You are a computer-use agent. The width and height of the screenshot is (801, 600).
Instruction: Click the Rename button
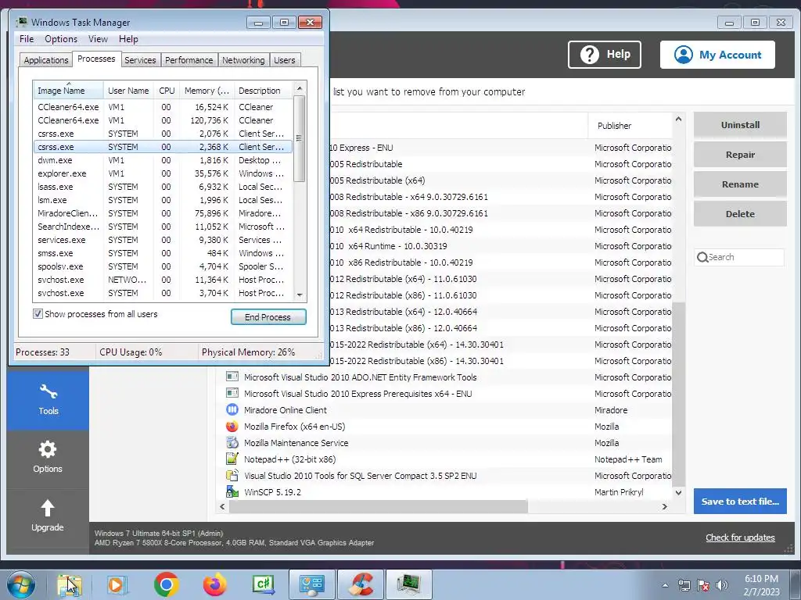pos(740,184)
